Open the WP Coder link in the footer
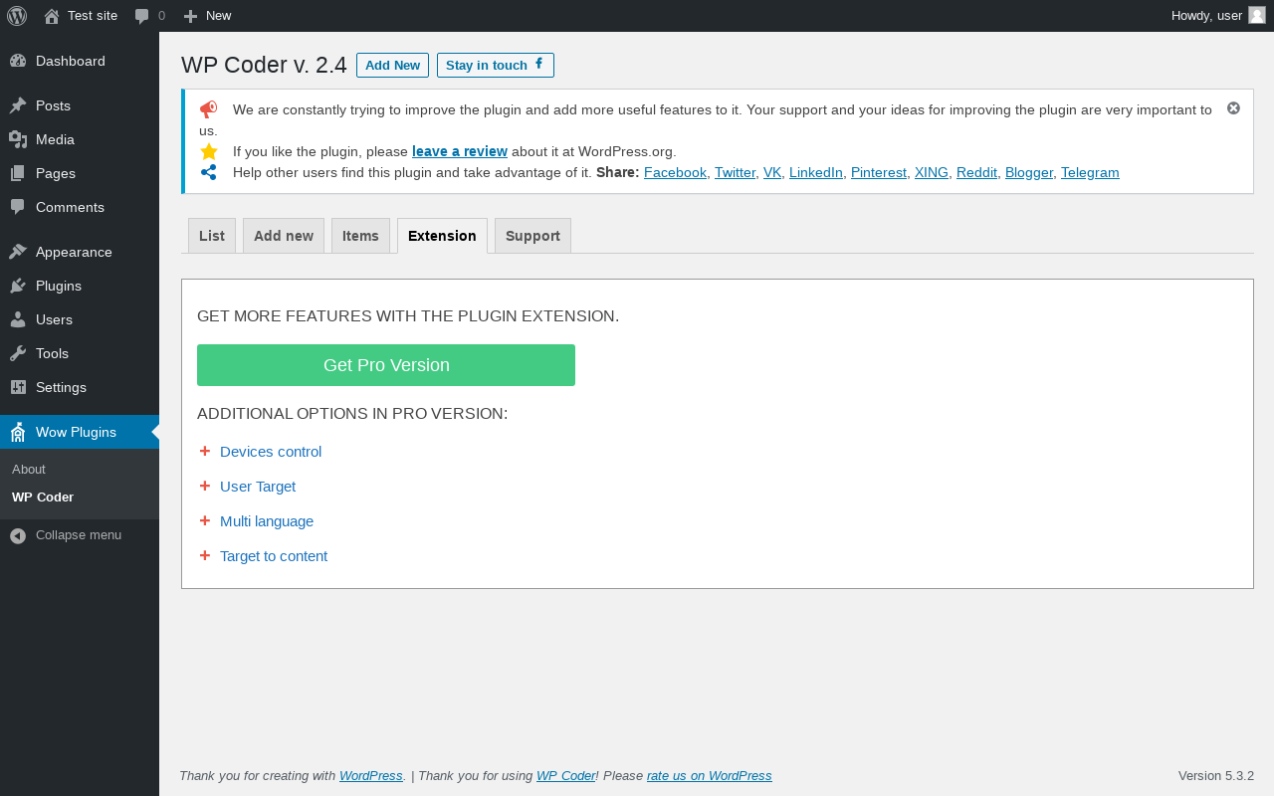The height and width of the screenshot is (796, 1274). pyautogui.click(x=565, y=775)
